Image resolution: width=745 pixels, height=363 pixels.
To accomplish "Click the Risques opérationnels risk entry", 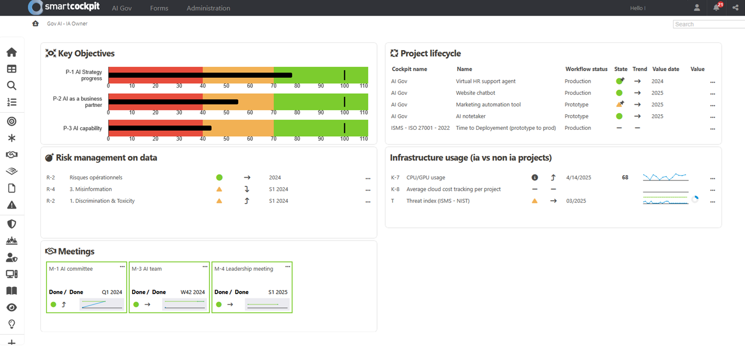I will 95,178.
